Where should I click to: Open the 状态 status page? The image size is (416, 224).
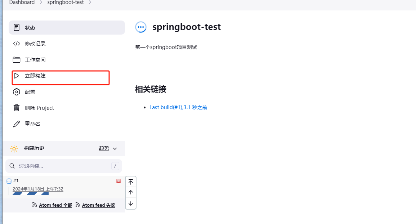click(x=67, y=28)
